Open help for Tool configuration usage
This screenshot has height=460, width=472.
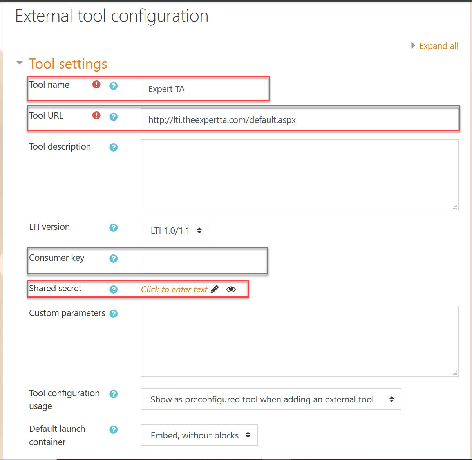[x=114, y=394]
